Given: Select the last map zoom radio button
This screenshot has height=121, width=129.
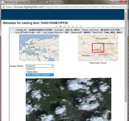Looking at the screenshot, I should [81, 26].
